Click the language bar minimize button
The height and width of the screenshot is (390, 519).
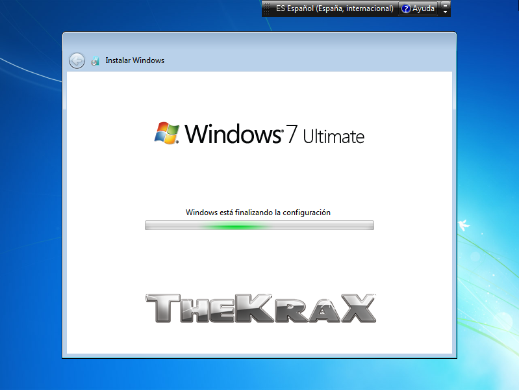446,5
